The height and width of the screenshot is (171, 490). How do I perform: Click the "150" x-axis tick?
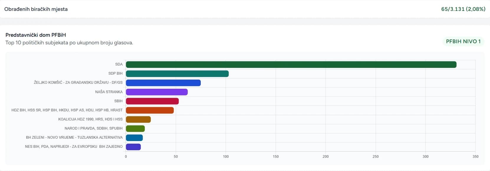pos(276,157)
